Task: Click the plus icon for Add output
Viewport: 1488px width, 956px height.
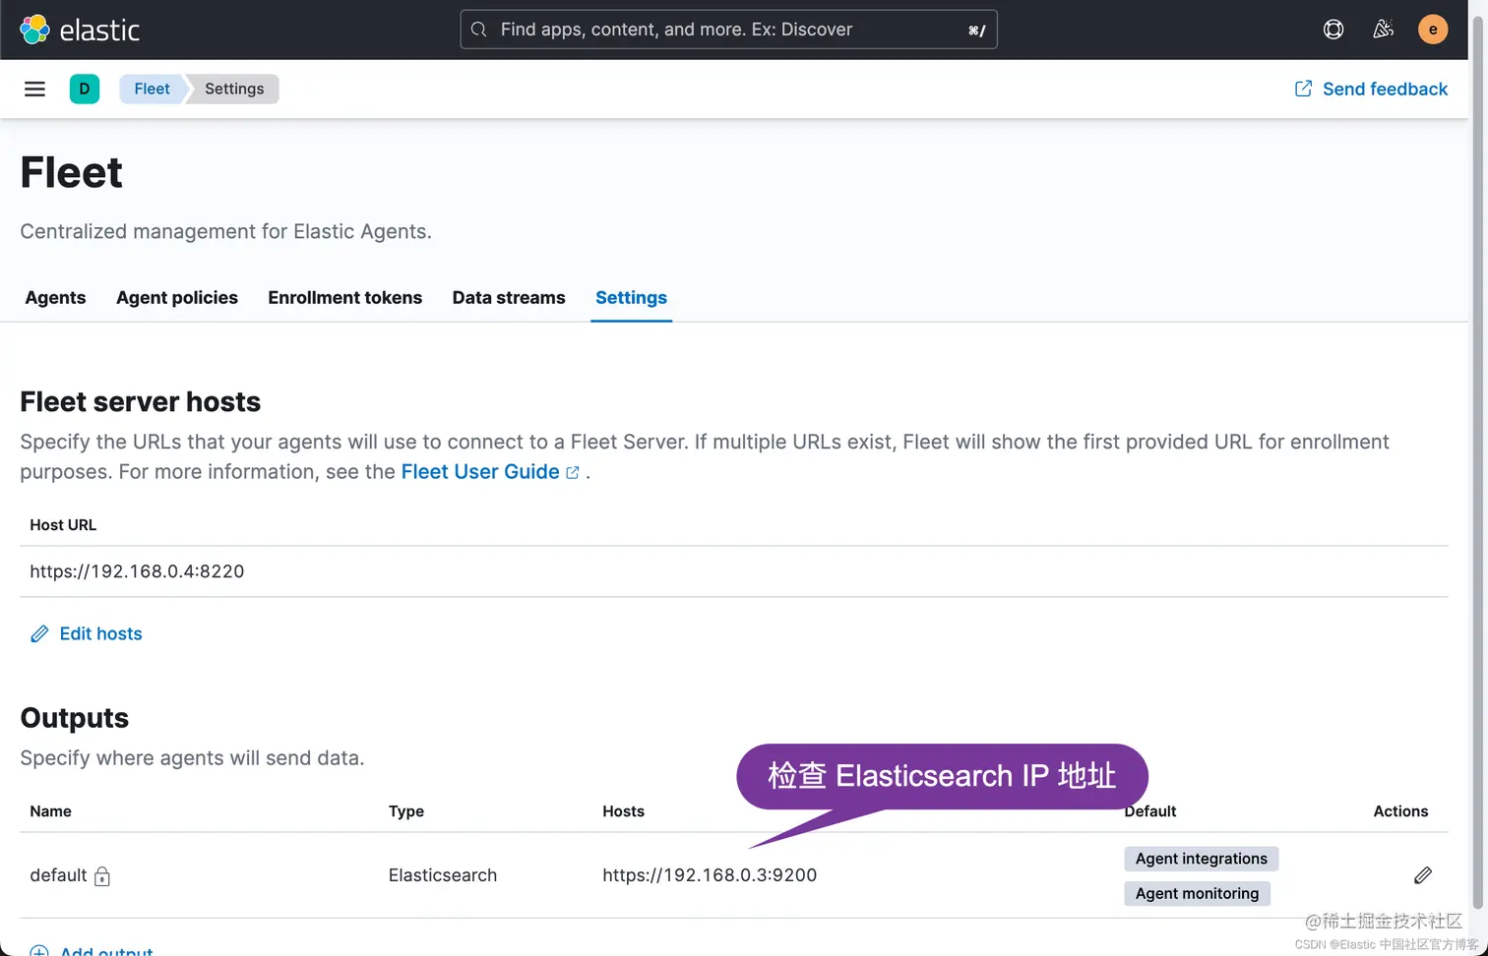Action: tap(39, 951)
